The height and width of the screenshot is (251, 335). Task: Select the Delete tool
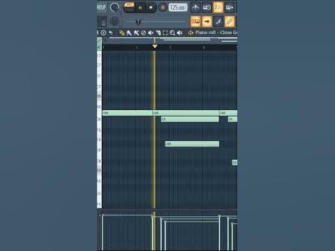pyautogui.click(x=144, y=33)
